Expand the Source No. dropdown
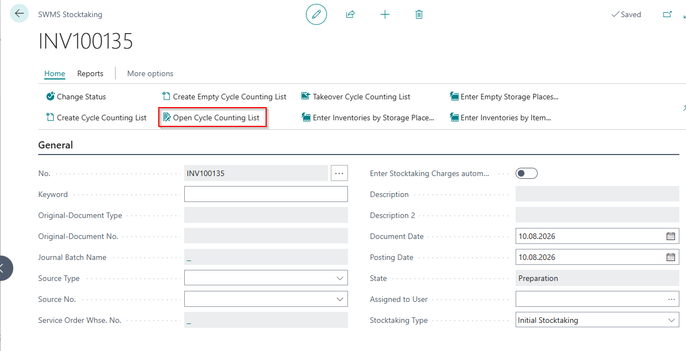Viewport: 686px width, 351px height. click(340, 299)
